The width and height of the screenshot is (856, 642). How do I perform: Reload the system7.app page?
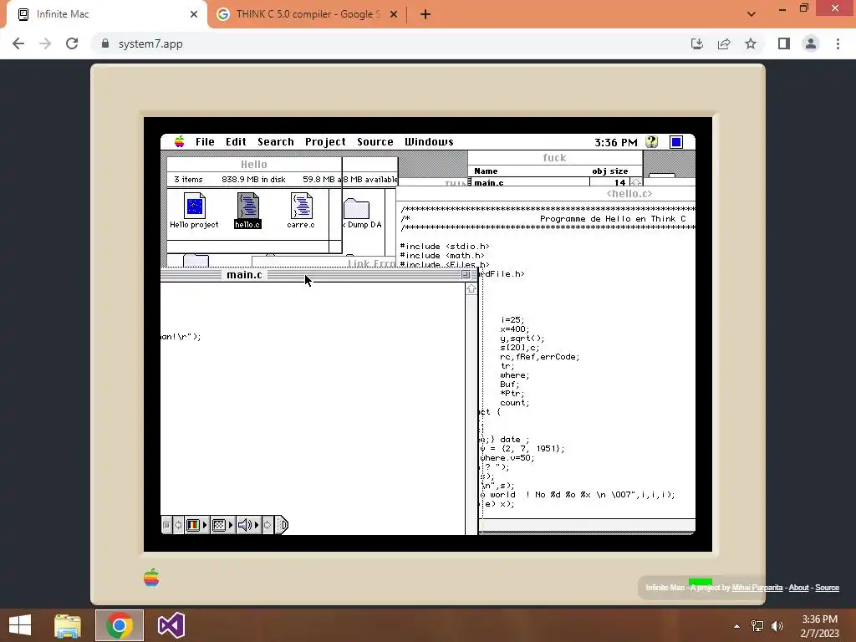[72, 43]
